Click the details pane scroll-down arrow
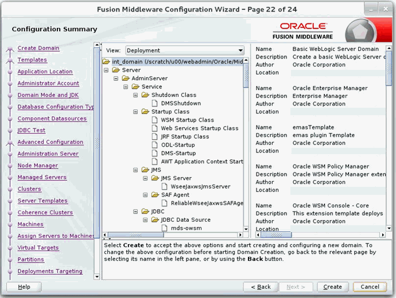Viewport: 396px width, 298px height. pyautogui.click(x=389, y=228)
